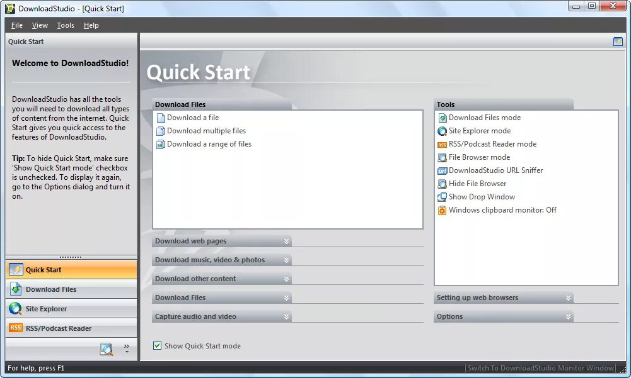Click the DownloadStudio URL Sniffer icon
The width and height of the screenshot is (631, 378).
coord(443,170)
